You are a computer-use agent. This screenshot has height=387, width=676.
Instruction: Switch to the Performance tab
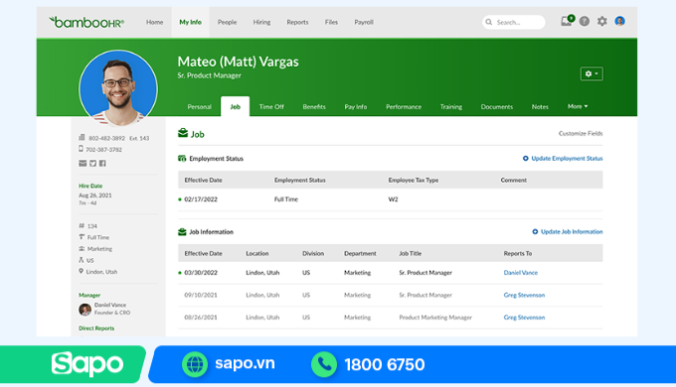pyautogui.click(x=404, y=107)
